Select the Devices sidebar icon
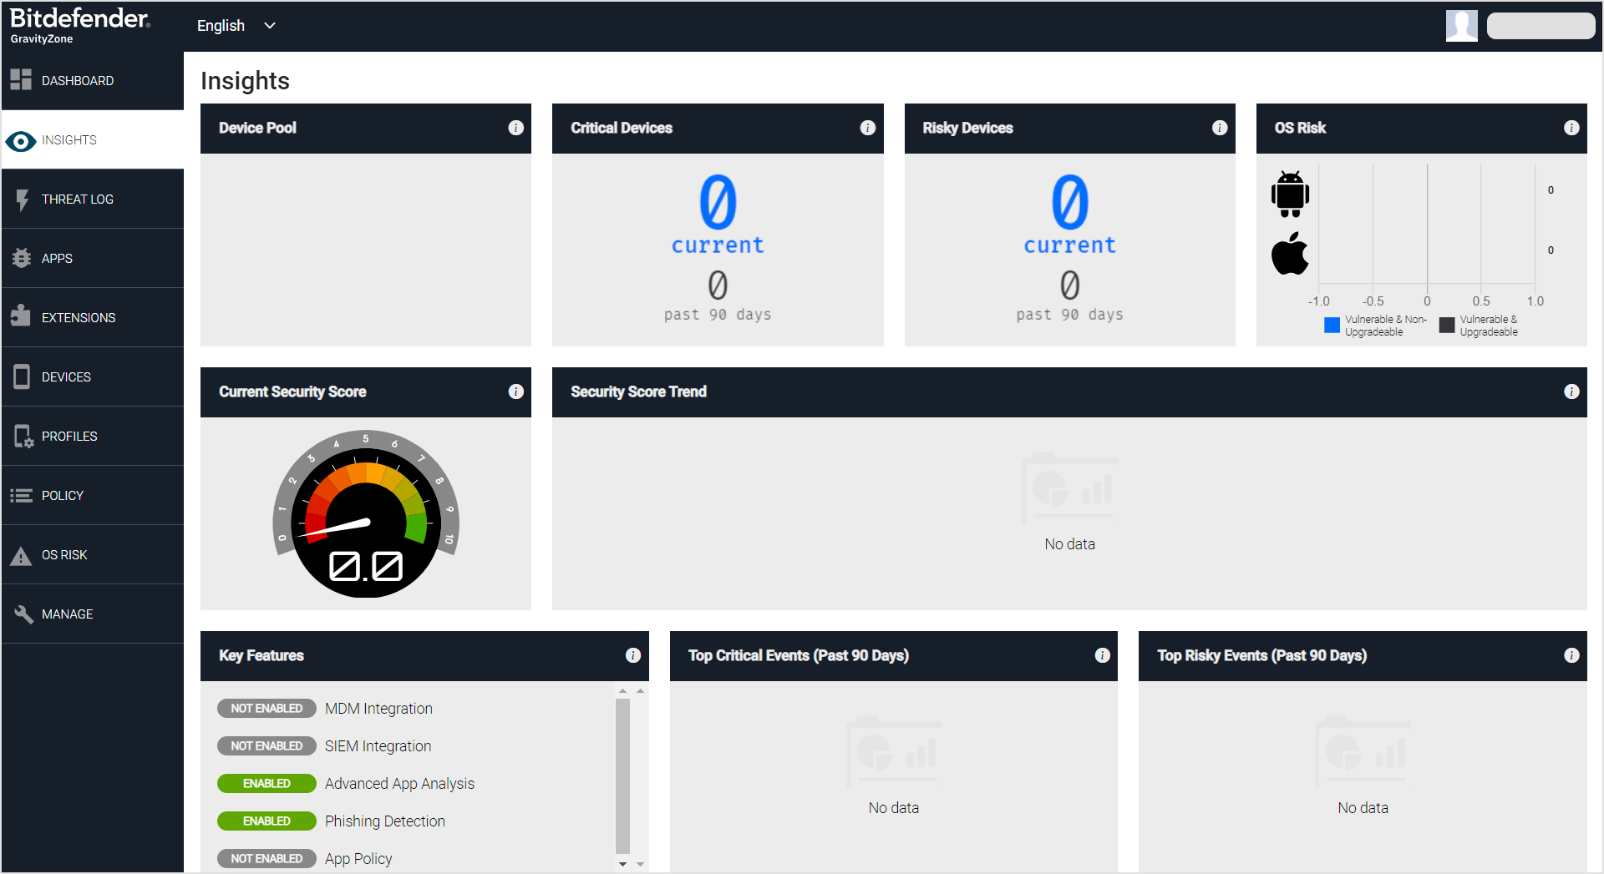The image size is (1604, 874). 21,376
